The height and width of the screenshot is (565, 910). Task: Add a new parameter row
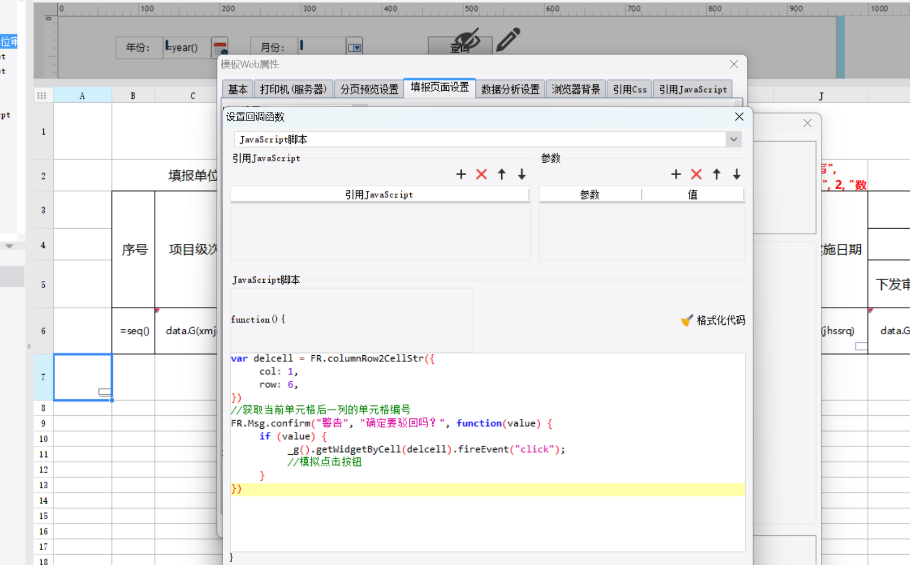pos(676,174)
